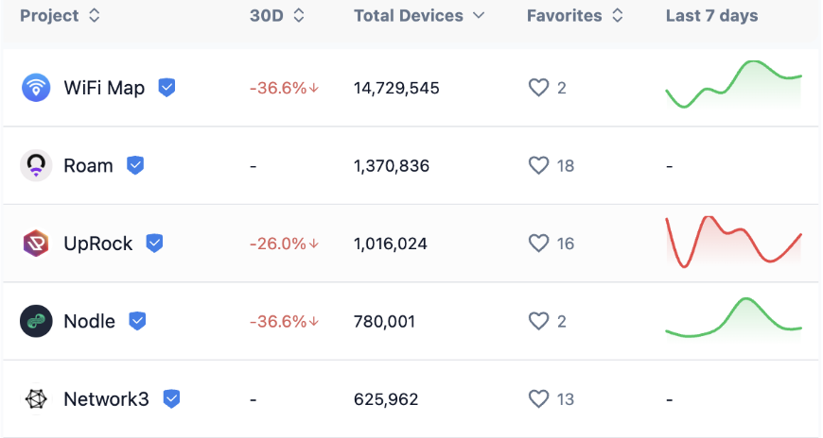Image resolution: width=823 pixels, height=438 pixels.
Task: Click WiFi Map's verified badge
Action: point(166,88)
